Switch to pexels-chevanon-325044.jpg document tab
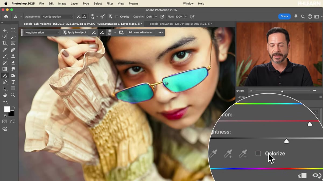Screen dimensions: 323x181 pos(181,24)
